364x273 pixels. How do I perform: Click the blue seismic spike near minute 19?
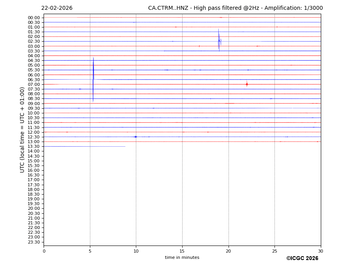[x=219, y=41]
